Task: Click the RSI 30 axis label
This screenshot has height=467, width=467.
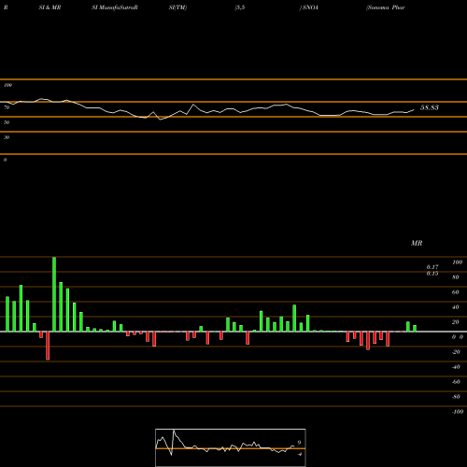Action: click(7, 137)
